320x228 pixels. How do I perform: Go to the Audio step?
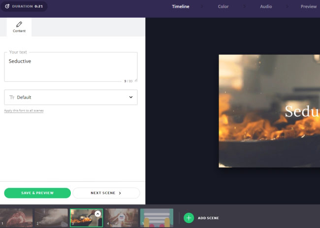tap(266, 6)
